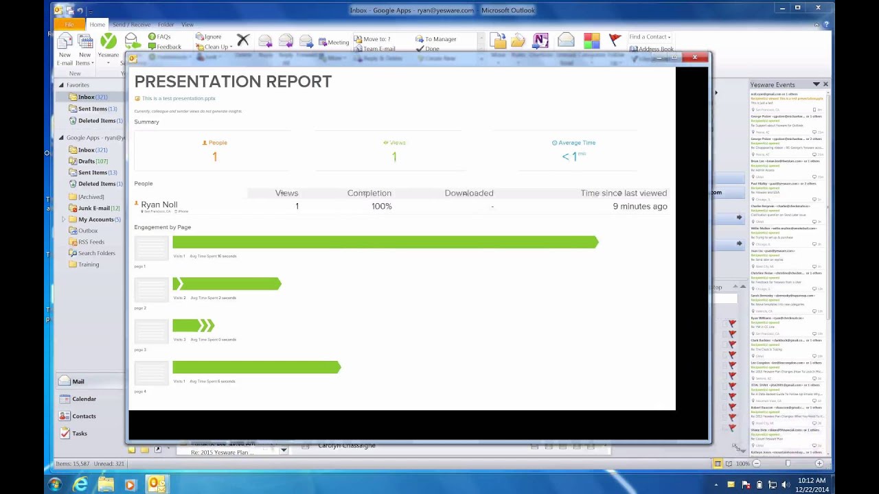Open the Outbox folder
This screenshot has height=494, width=879.
(82, 231)
